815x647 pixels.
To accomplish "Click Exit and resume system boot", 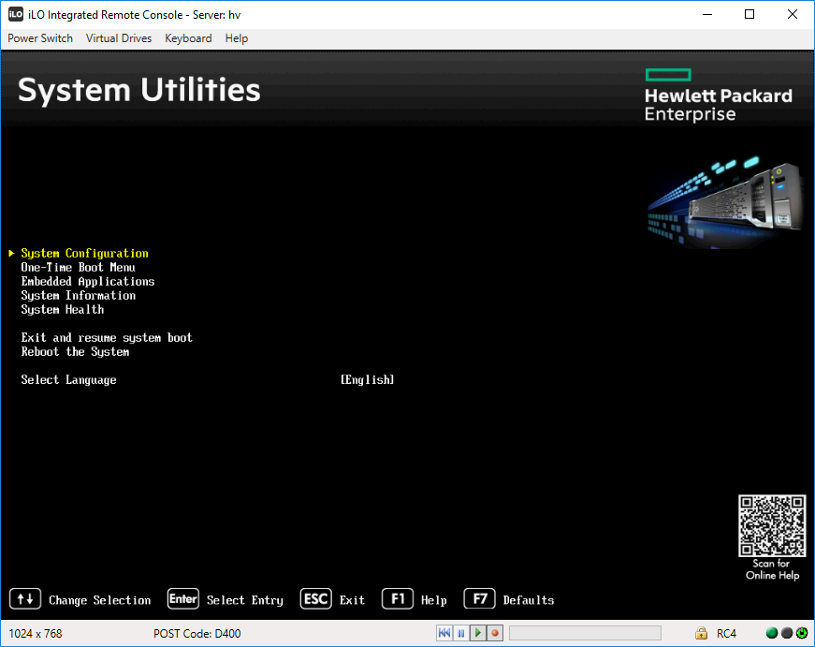I will (x=106, y=337).
